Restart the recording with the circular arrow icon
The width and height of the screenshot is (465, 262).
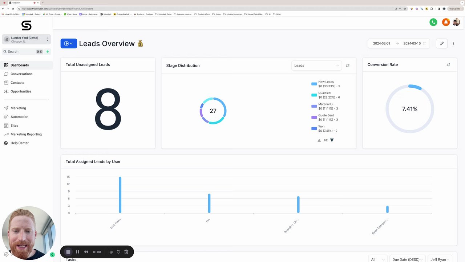pos(118,252)
